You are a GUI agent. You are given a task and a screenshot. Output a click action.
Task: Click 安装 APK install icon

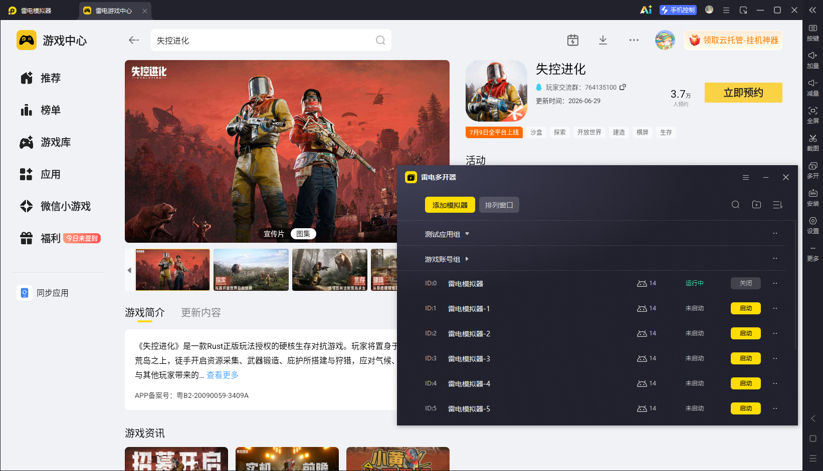click(813, 198)
